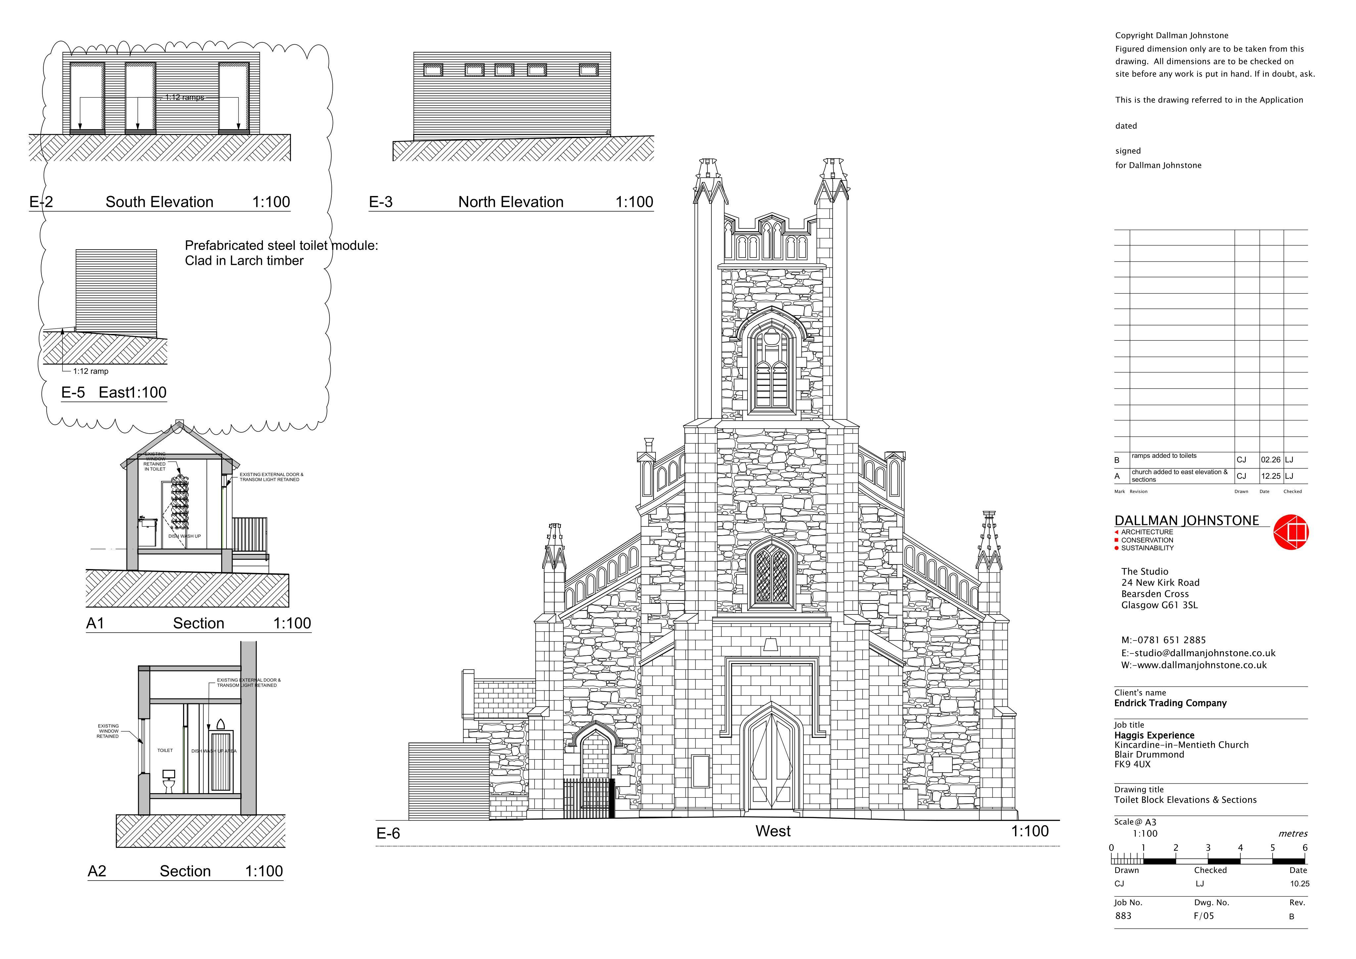Screen dimensions: 1356x959
Task: Select 'Toilet Block Elevations & Sections' drawing title
Action: click(x=1185, y=800)
